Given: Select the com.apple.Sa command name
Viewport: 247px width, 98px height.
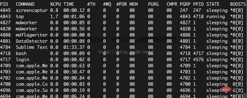Looking at the screenshot, I should coord(32,90).
